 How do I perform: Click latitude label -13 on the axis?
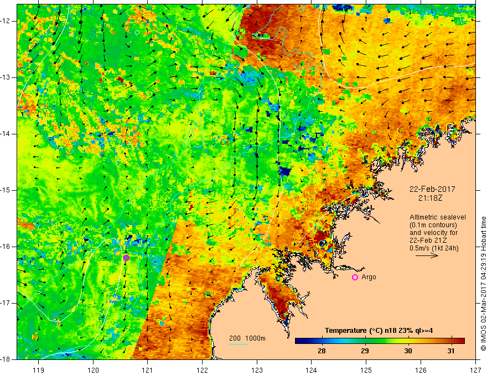[x=6, y=77]
